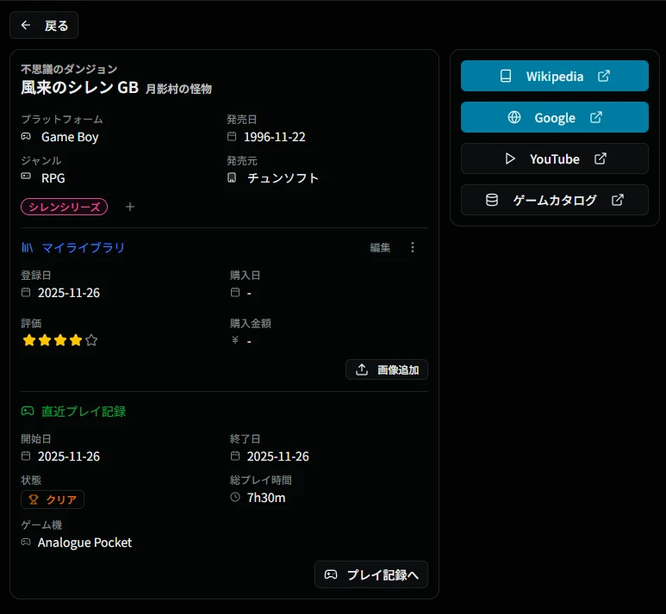
Task: Click the シレンシリーズ tag
Action: (64, 207)
